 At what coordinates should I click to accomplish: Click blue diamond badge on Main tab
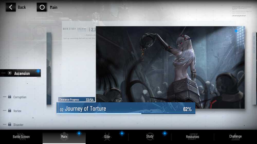pyautogui.click(x=79, y=134)
